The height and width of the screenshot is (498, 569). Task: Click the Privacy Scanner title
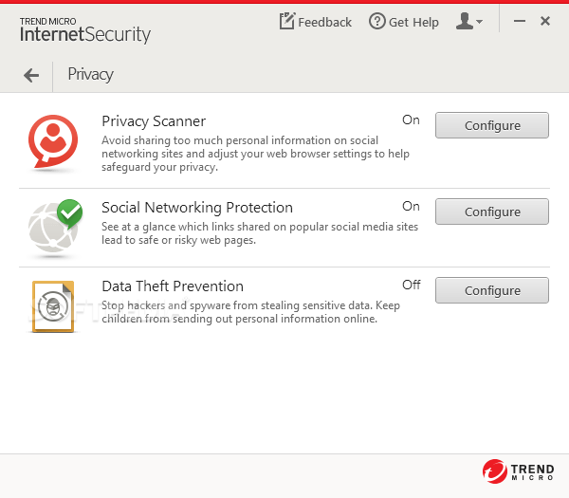154,121
